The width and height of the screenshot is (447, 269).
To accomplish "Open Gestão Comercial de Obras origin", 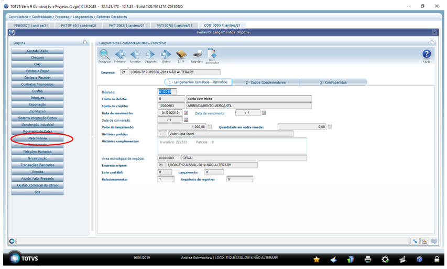I will click(37, 185).
